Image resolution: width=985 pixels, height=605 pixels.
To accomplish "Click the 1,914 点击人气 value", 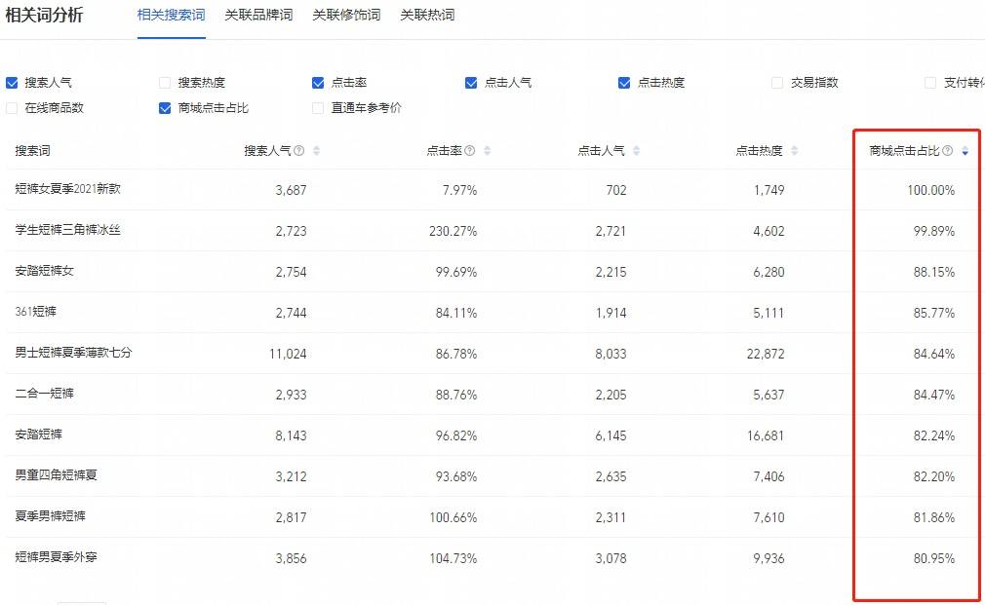I will point(611,313).
